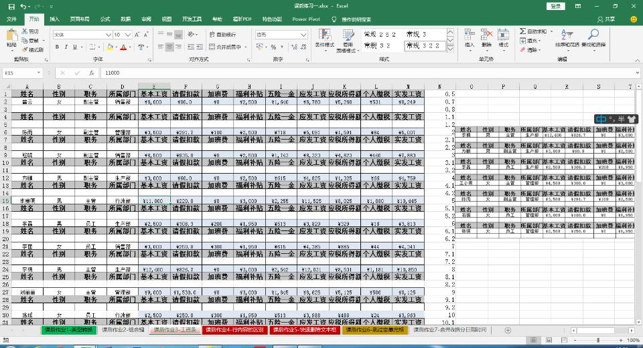The image size is (643, 348).
Task: Switch to the Power Pivot ribbon tab
Action: tap(305, 19)
